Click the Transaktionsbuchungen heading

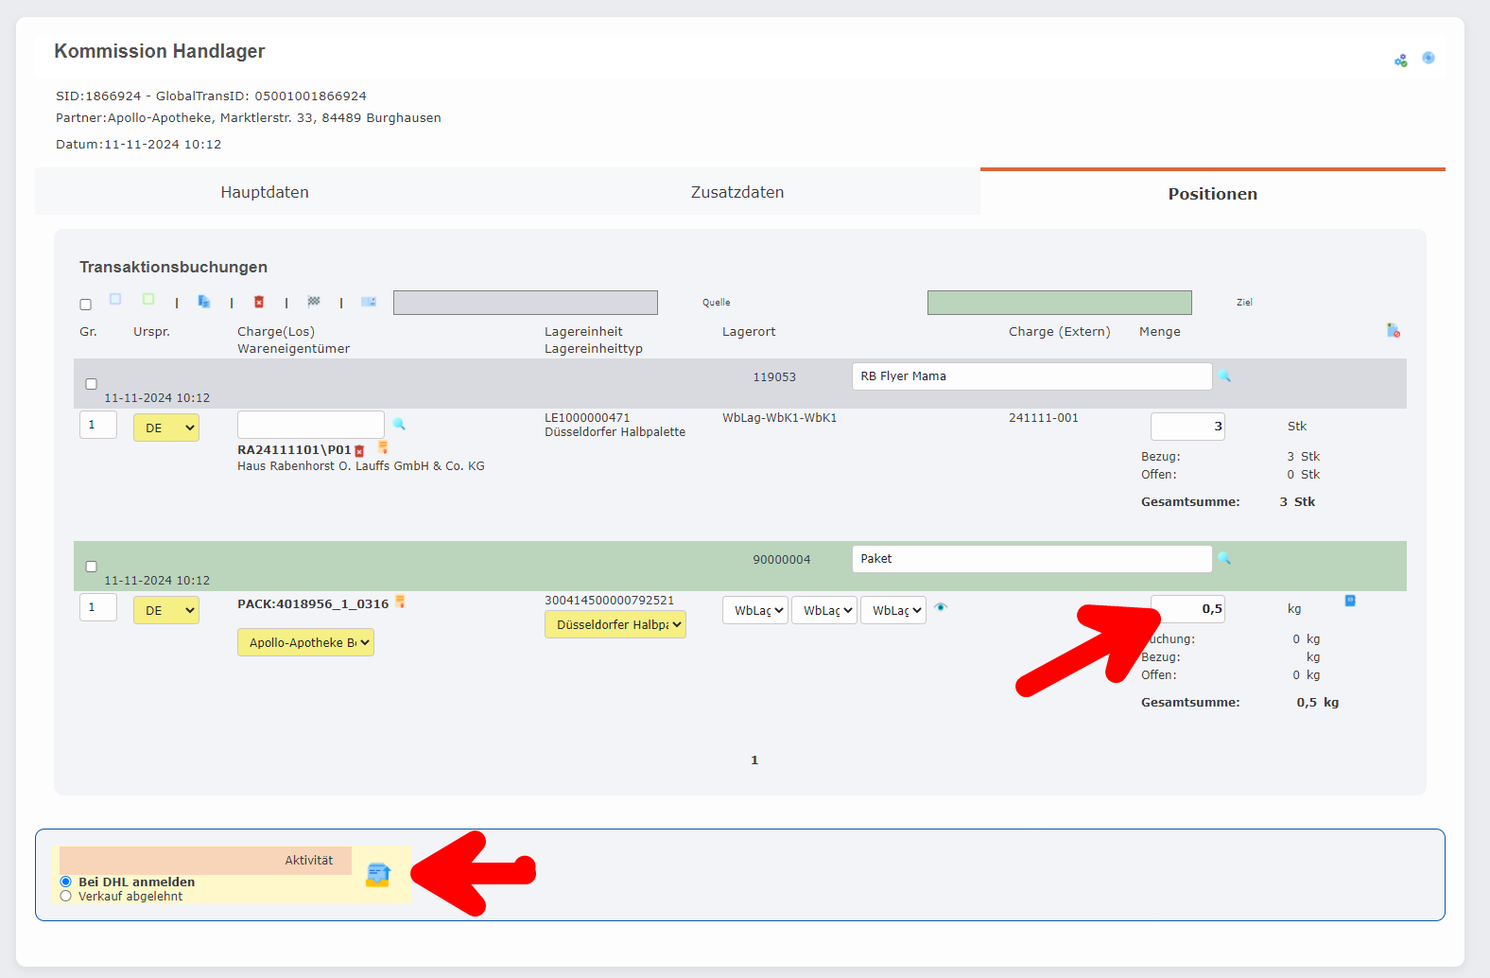coord(174,267)
